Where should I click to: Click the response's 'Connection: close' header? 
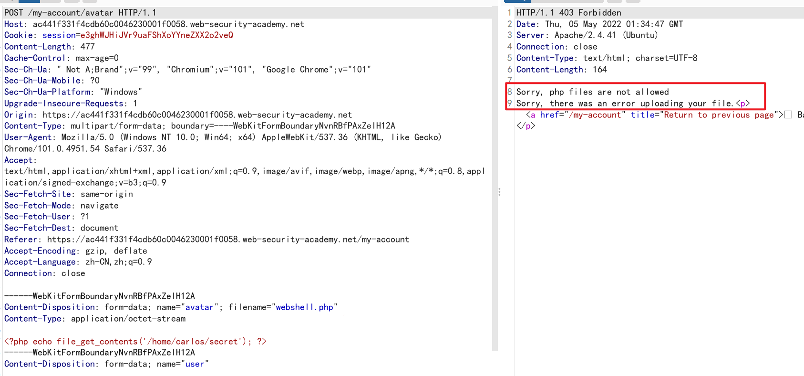pos(557,47)
